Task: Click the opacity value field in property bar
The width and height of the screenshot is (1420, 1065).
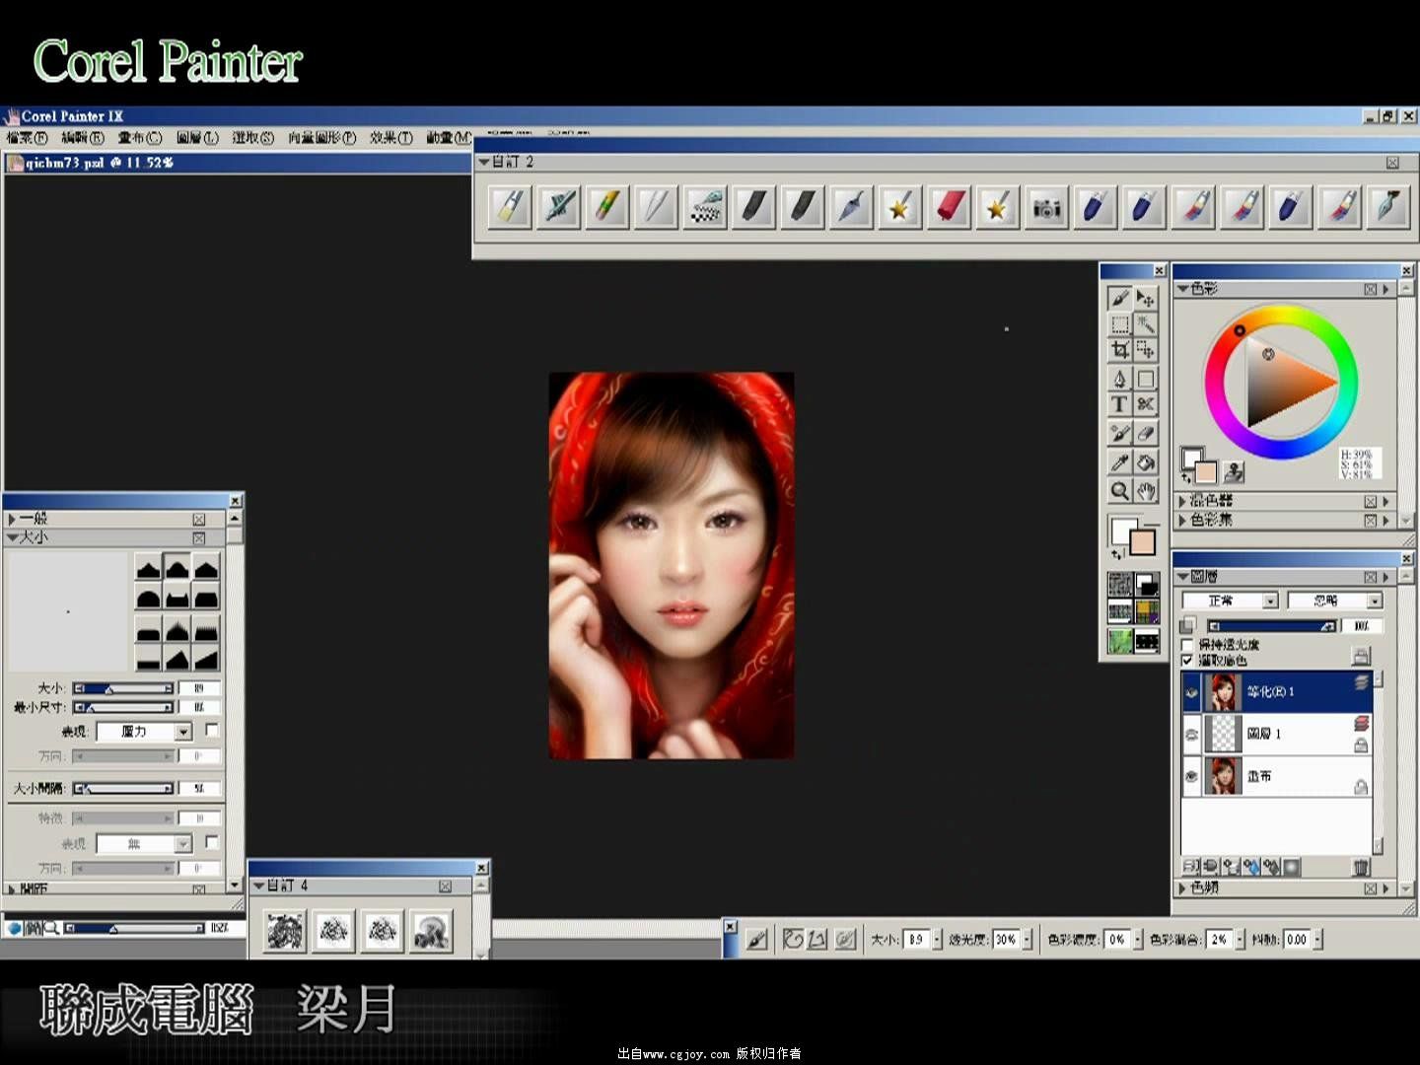Action: [1005, 940]
